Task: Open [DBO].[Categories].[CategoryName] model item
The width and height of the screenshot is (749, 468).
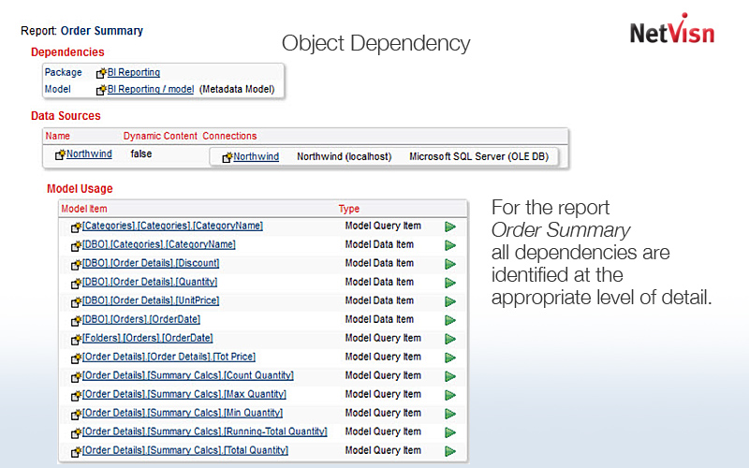Action: [159, 244]
